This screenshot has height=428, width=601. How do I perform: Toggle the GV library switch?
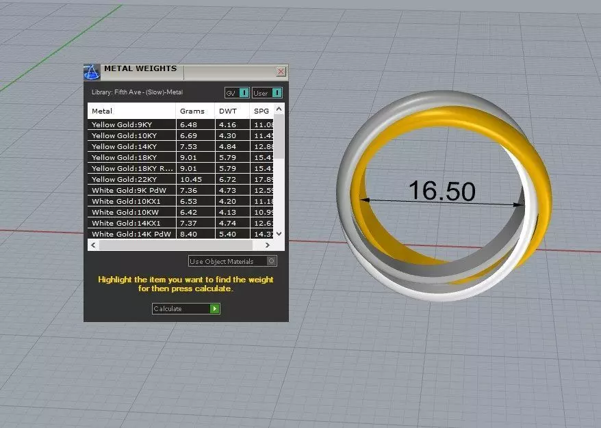pos(237,93)
